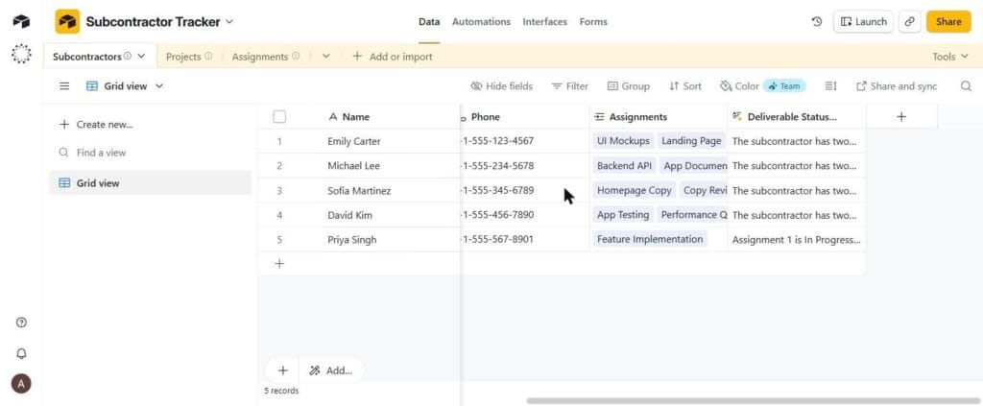Image resolution: width=983 pixels, height=406 pixels.
Task: Copy the base link with the link icon
Action: click(909, 21)
